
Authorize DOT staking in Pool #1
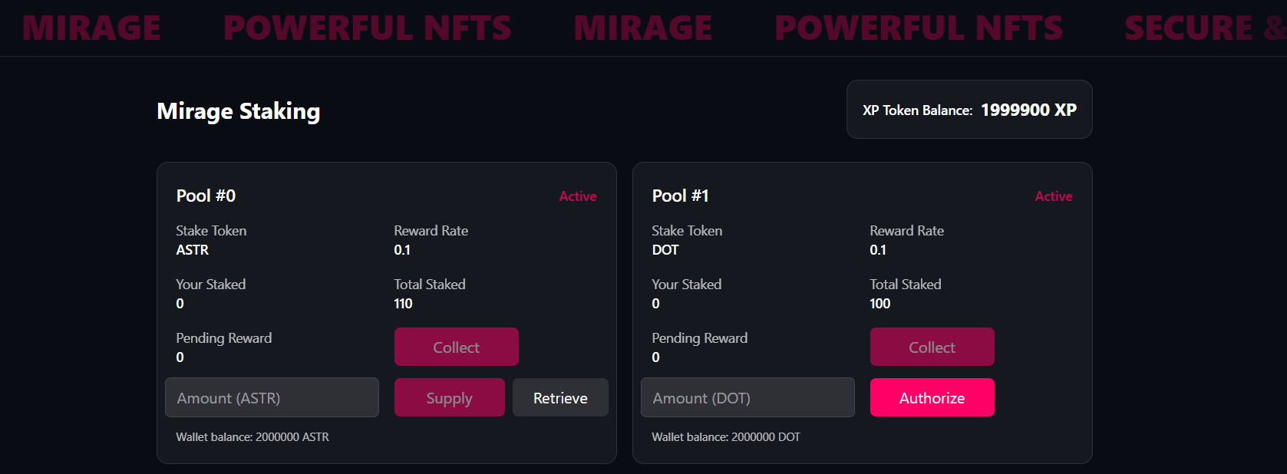932,397
